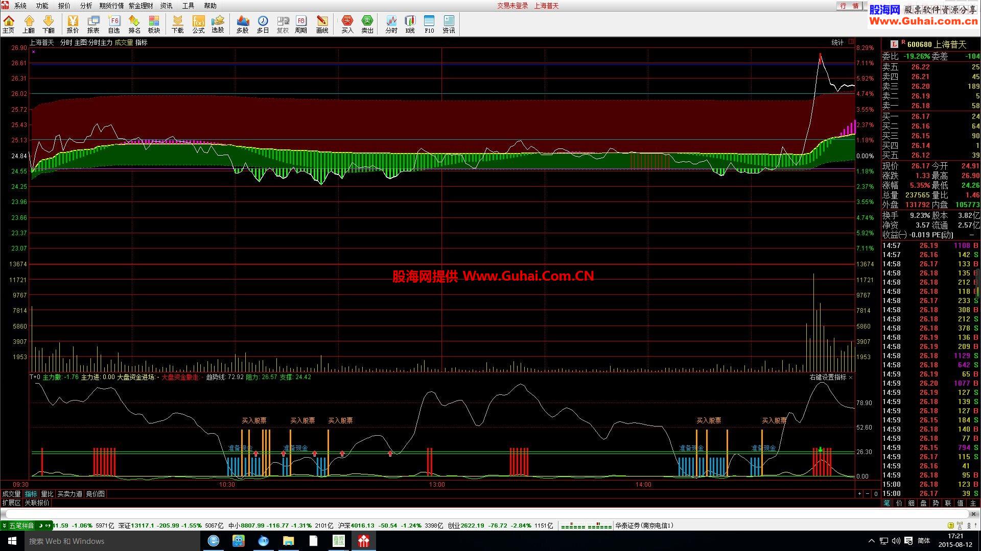Switch to the 指标 bottom tab

pos(31,494)
